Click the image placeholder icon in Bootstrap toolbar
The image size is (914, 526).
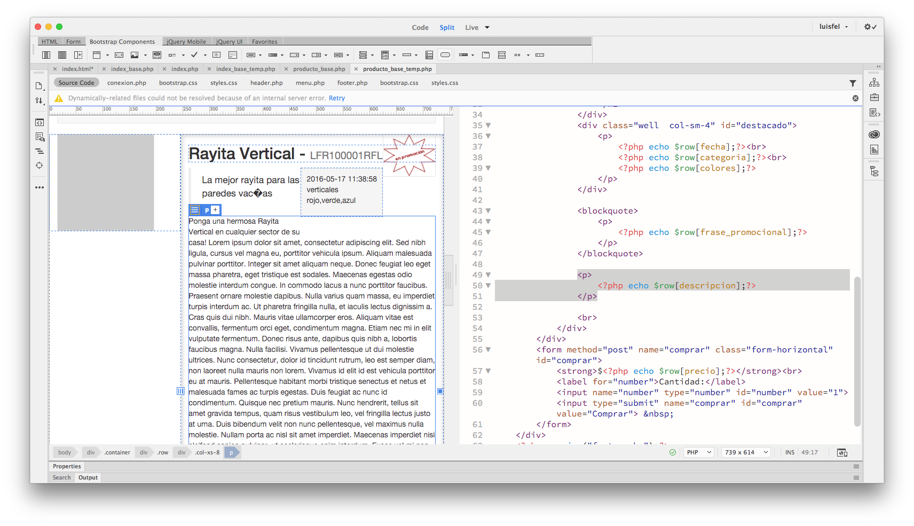pyautogui.click(x=135, y=55)
